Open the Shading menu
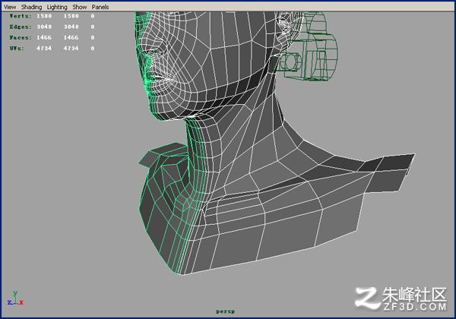The width and height of the screenshot is (456, 319). (31, 7)
